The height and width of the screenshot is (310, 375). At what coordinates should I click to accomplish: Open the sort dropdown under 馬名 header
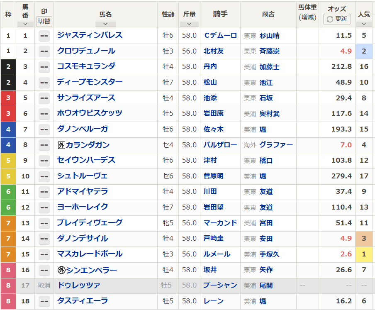[x=105, y=24]
